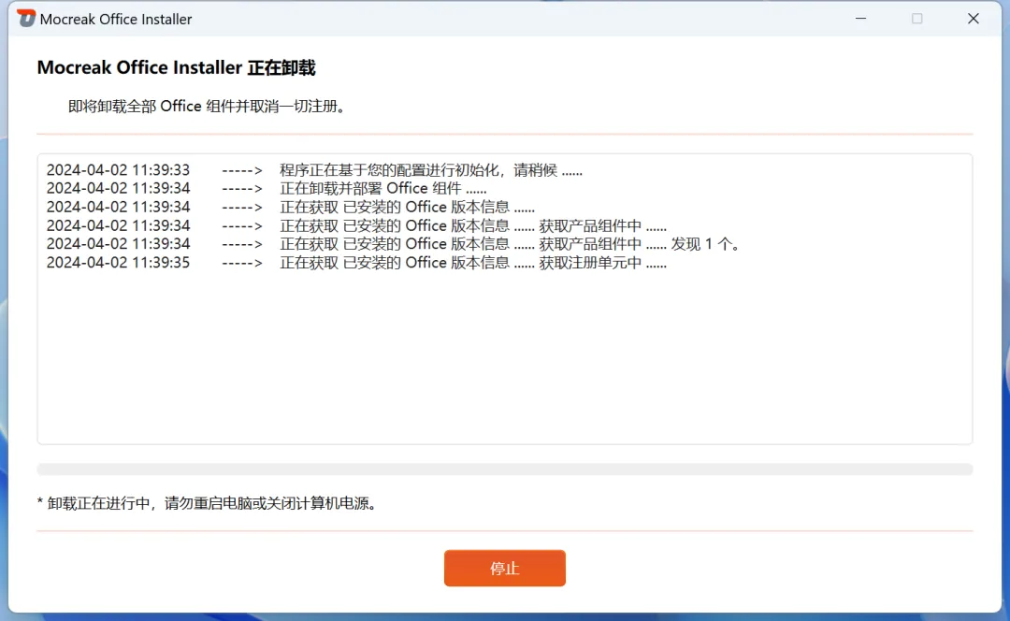This screenshot has width=1010, height=621.
Task: Select log line ending "版本信息 ......" only
Action: [291, 207]
